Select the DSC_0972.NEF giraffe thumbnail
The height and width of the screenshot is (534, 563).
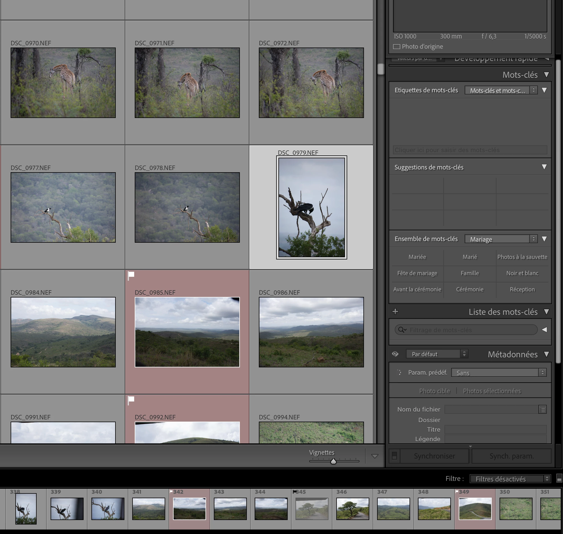click(311, 82)
